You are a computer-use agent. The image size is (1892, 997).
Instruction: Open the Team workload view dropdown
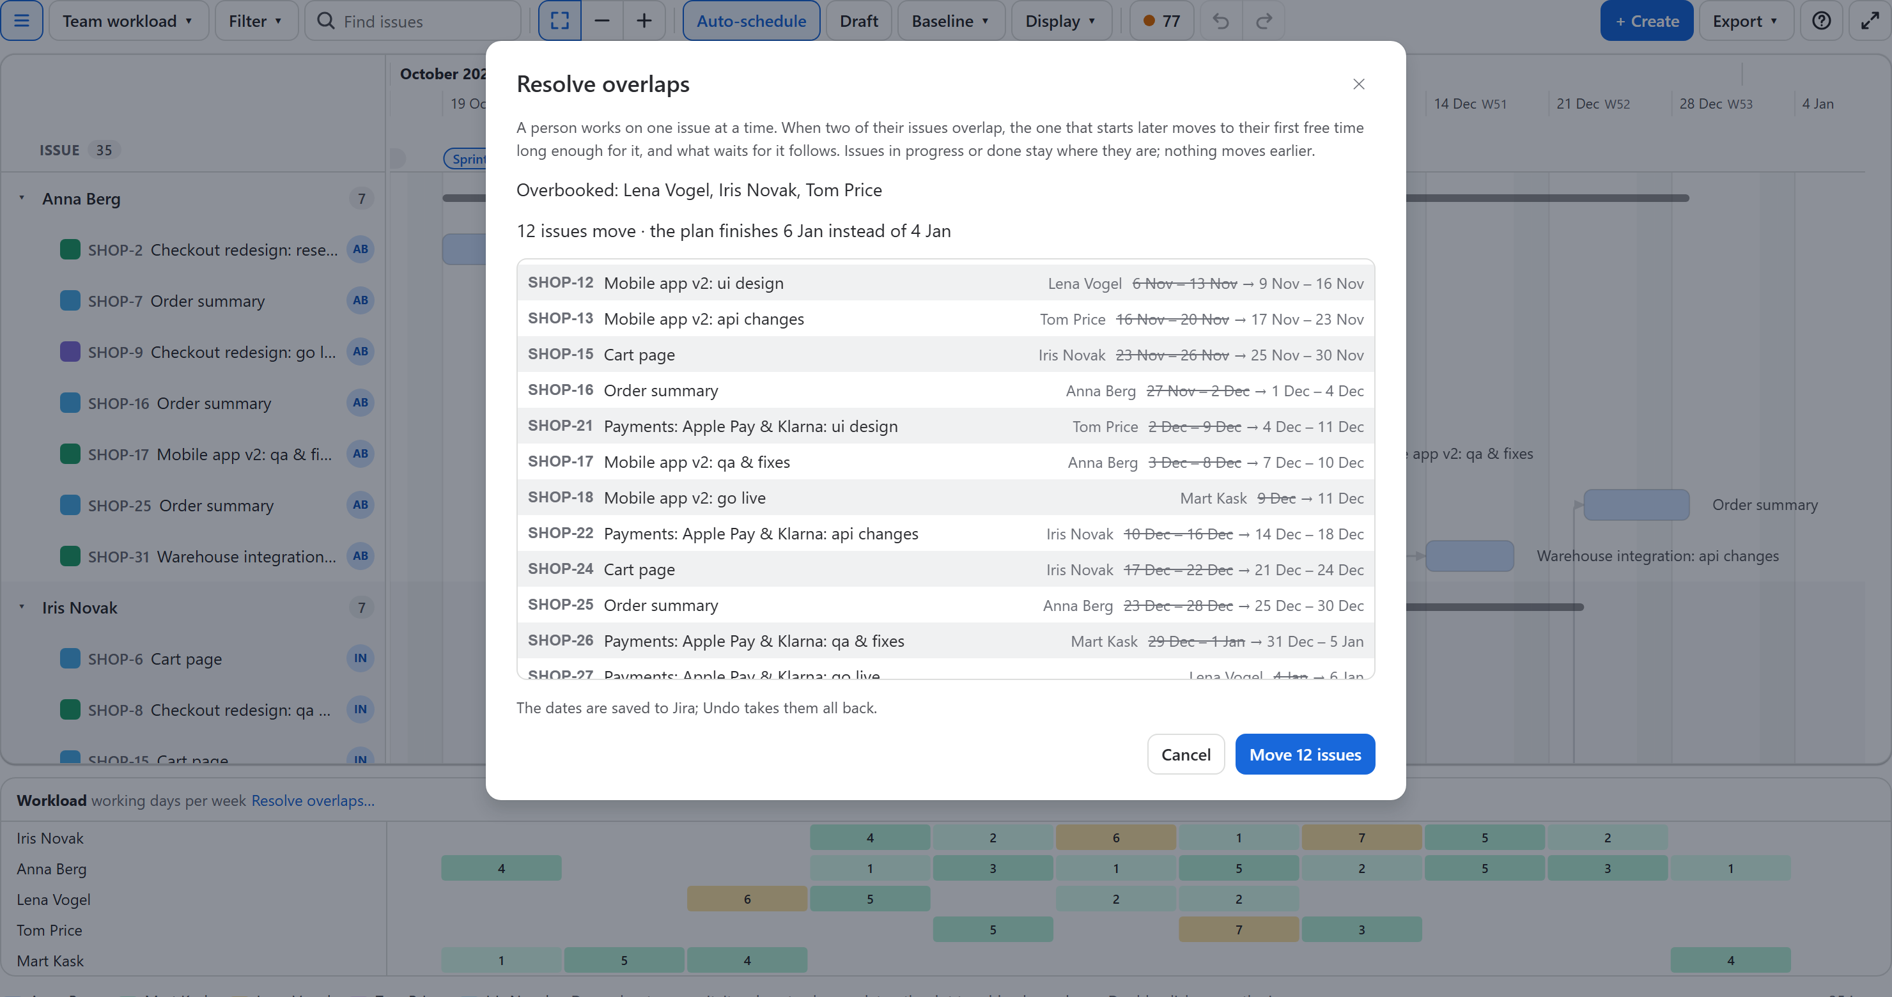[x=128, y=20]
